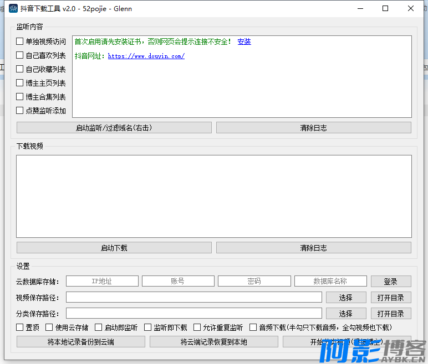Click 将本地记录备份到云端 button

click(x=81, y=342)
